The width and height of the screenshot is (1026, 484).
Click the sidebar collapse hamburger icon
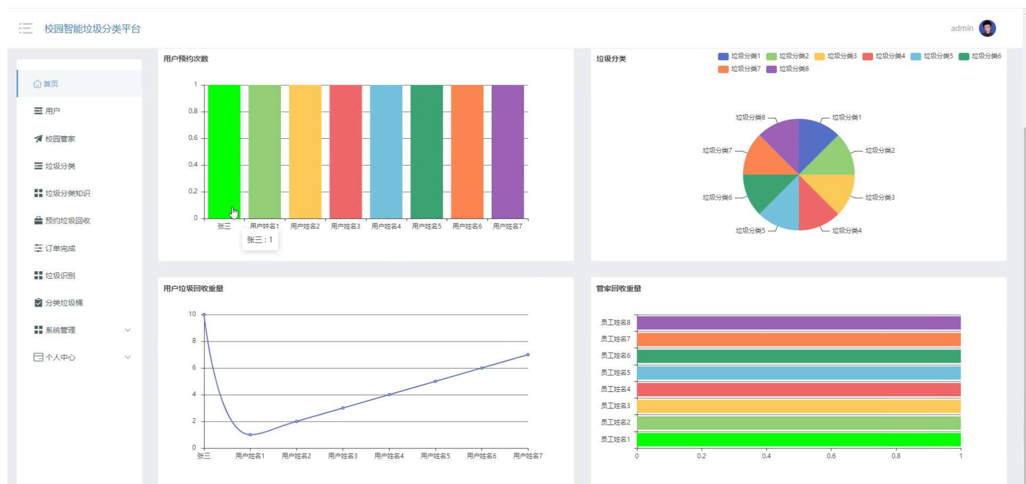coord(26,28)
